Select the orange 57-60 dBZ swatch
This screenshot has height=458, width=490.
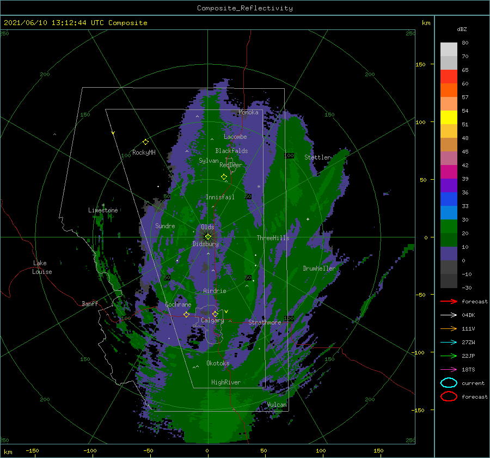pyautogui.click(x=449, y=90)
